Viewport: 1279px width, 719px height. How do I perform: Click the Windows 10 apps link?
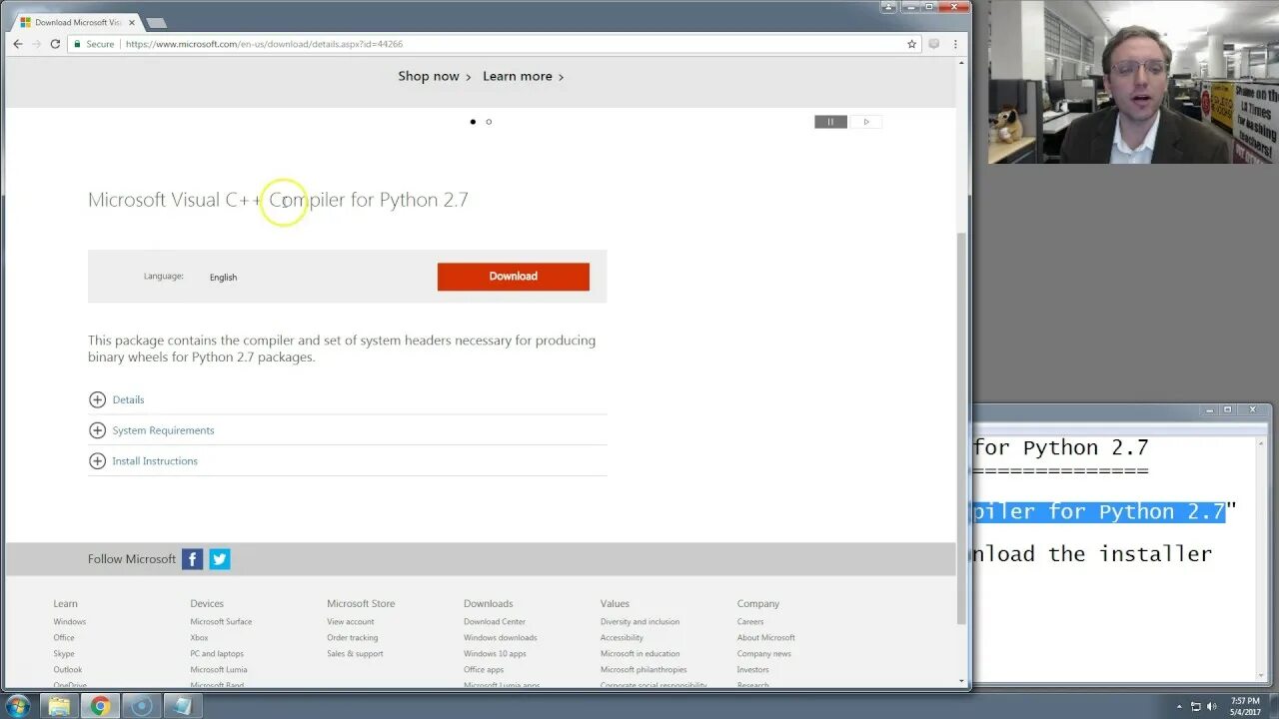[x=495, y=653]
